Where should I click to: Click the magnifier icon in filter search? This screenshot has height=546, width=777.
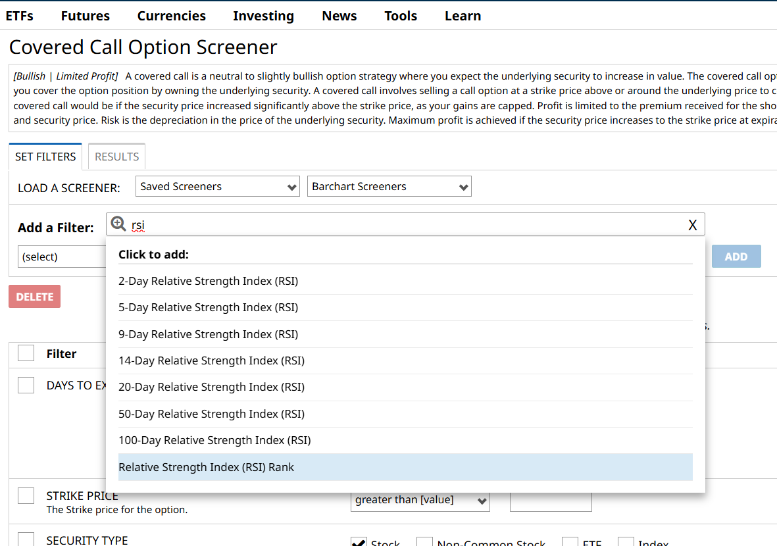(118, 224)
